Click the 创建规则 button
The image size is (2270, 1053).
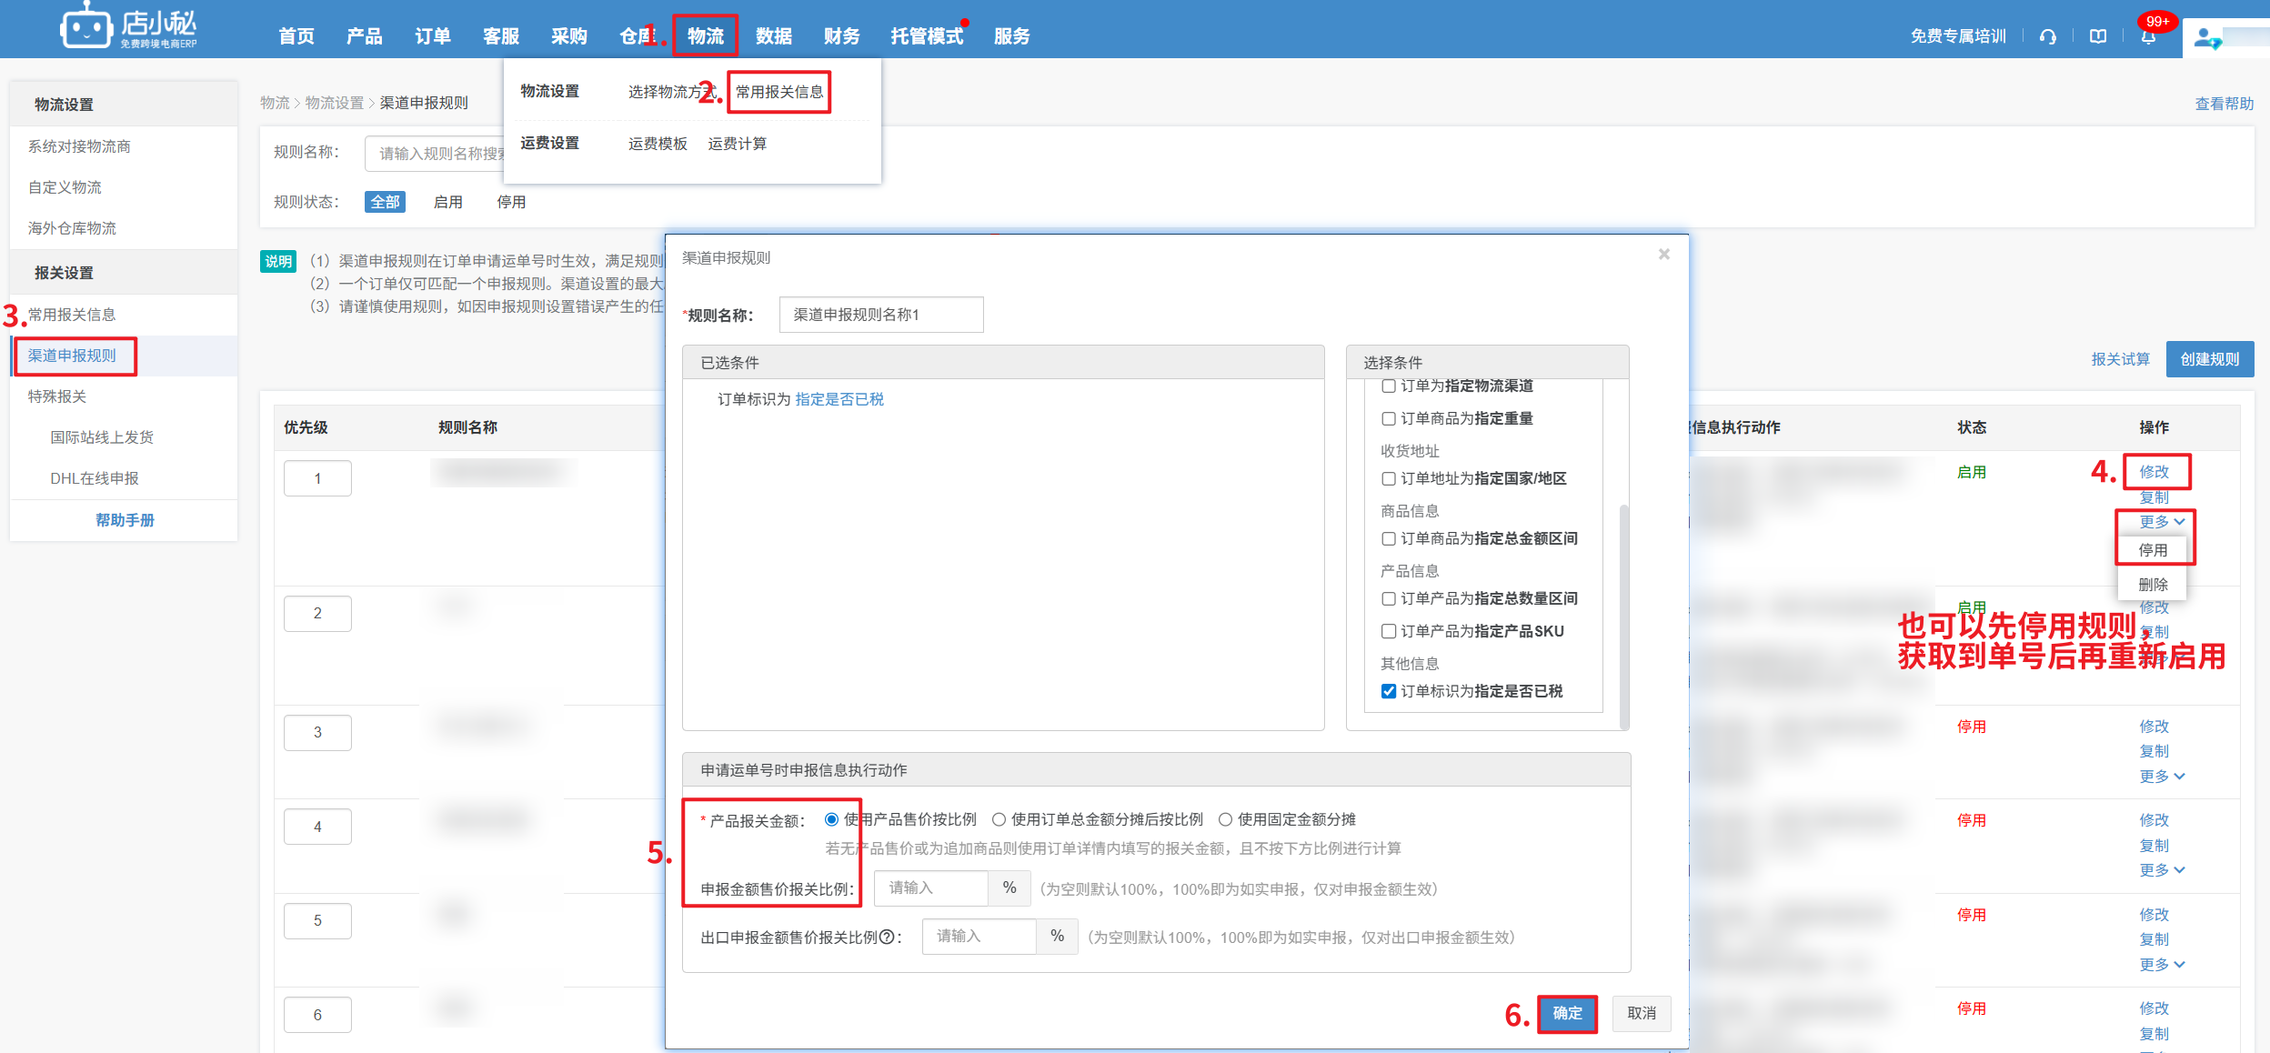coord(2209,359)
